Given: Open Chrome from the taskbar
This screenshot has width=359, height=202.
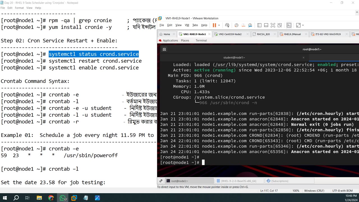Looking at the screenshot, I should pyautogui.click(x=51, y=198).
